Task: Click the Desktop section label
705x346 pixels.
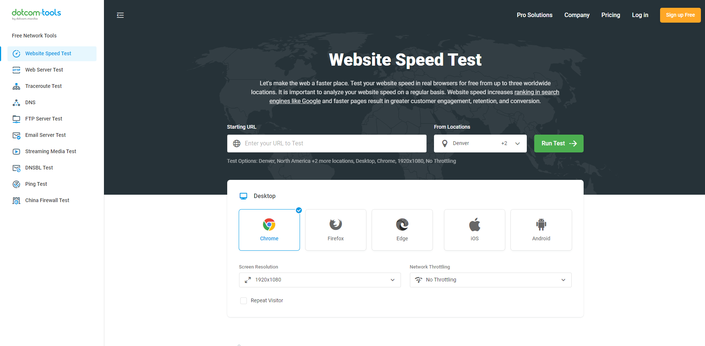Action: 265,196
